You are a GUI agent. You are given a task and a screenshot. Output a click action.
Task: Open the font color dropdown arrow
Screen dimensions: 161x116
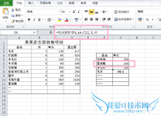(x=70, y=20)
